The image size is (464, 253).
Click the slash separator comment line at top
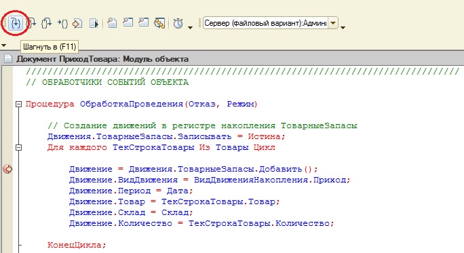243,71
